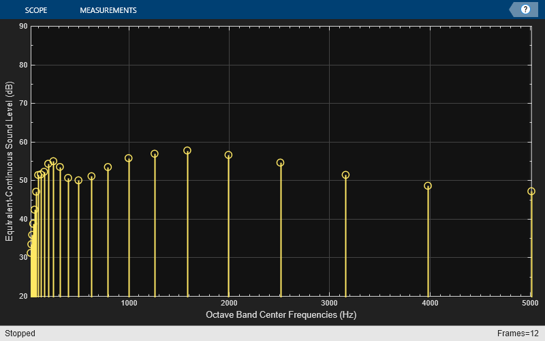
Task: Click the 40 dB y-axis tick label
Action: (x=23, y=219)
